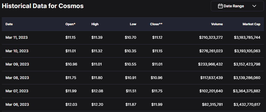Viewport: 266px width, 112px height.
Task: Select the Mar 11, 2023 row date
Action: click(x=16, y=37)
